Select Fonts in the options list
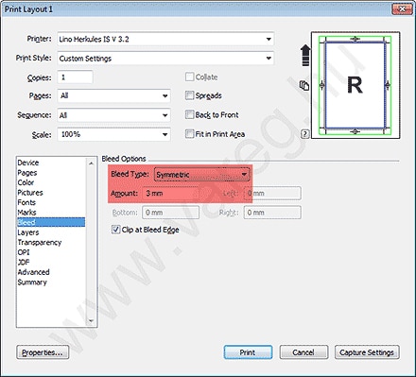Viewport: 416px width, 377px height. (x=51, y=202)
